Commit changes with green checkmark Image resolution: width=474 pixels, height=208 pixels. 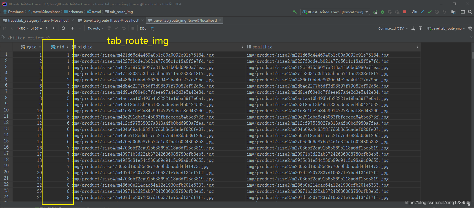click(x=430, y=12)
